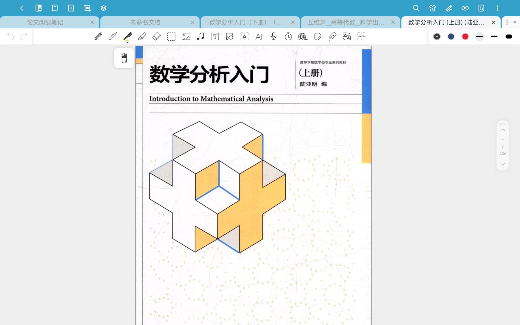The width and height of the screenshot is (520, 325).
Task: Go to next page with down chevron
Action: 503,164
